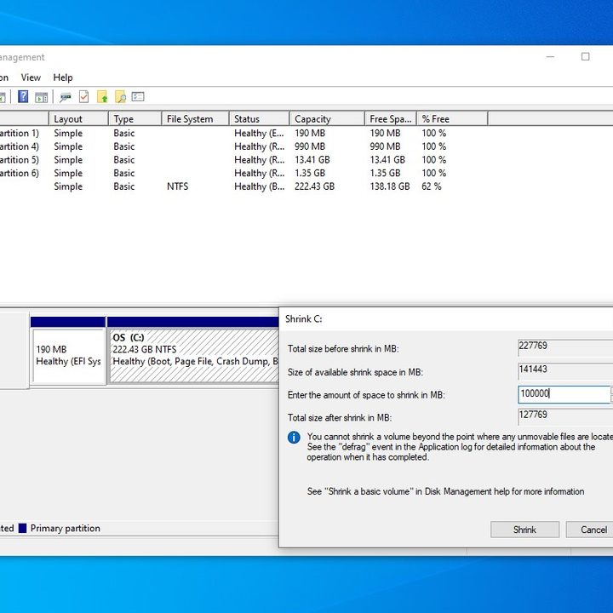613x613 pixels.
Task: Click Simple layout in the NTFS row
Action: (68, 186)
